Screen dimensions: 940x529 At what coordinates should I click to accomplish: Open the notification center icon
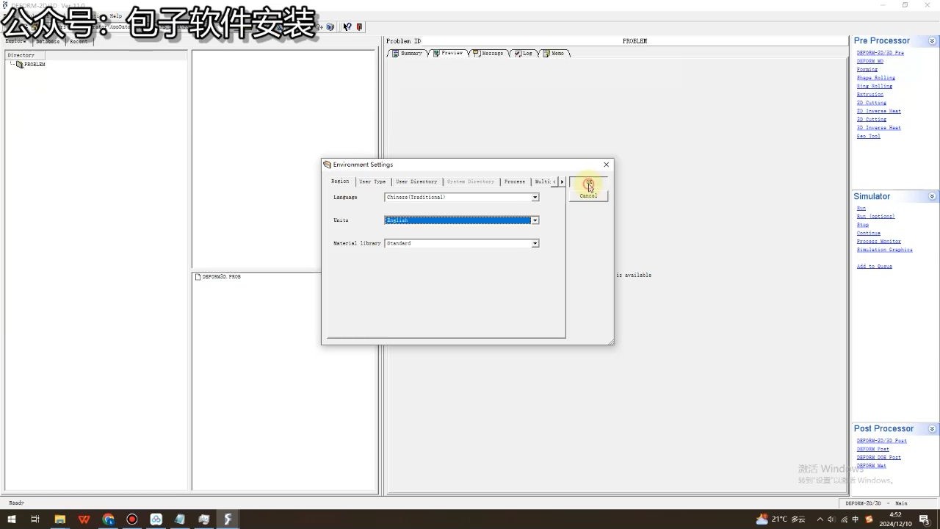(925, 519)
